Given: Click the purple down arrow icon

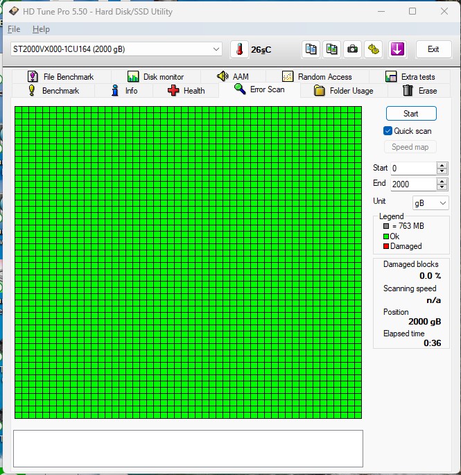Looking at the screenshot, I should (397, 49).
